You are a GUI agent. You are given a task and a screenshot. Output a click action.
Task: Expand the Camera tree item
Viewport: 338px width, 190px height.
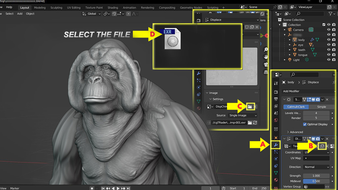pos(285,30)
